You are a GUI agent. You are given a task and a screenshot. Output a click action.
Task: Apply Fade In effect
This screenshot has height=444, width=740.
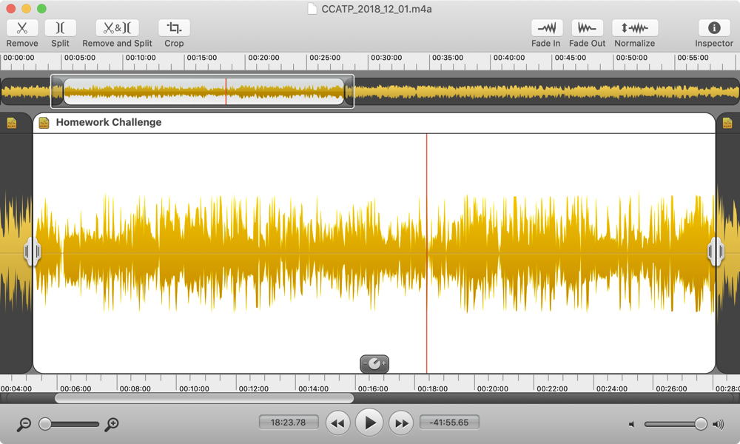[x=546, y=28]
